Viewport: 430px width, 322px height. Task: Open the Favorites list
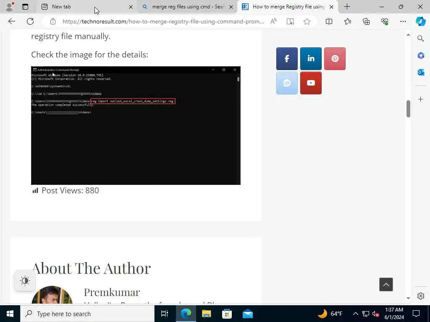[347, 21]
